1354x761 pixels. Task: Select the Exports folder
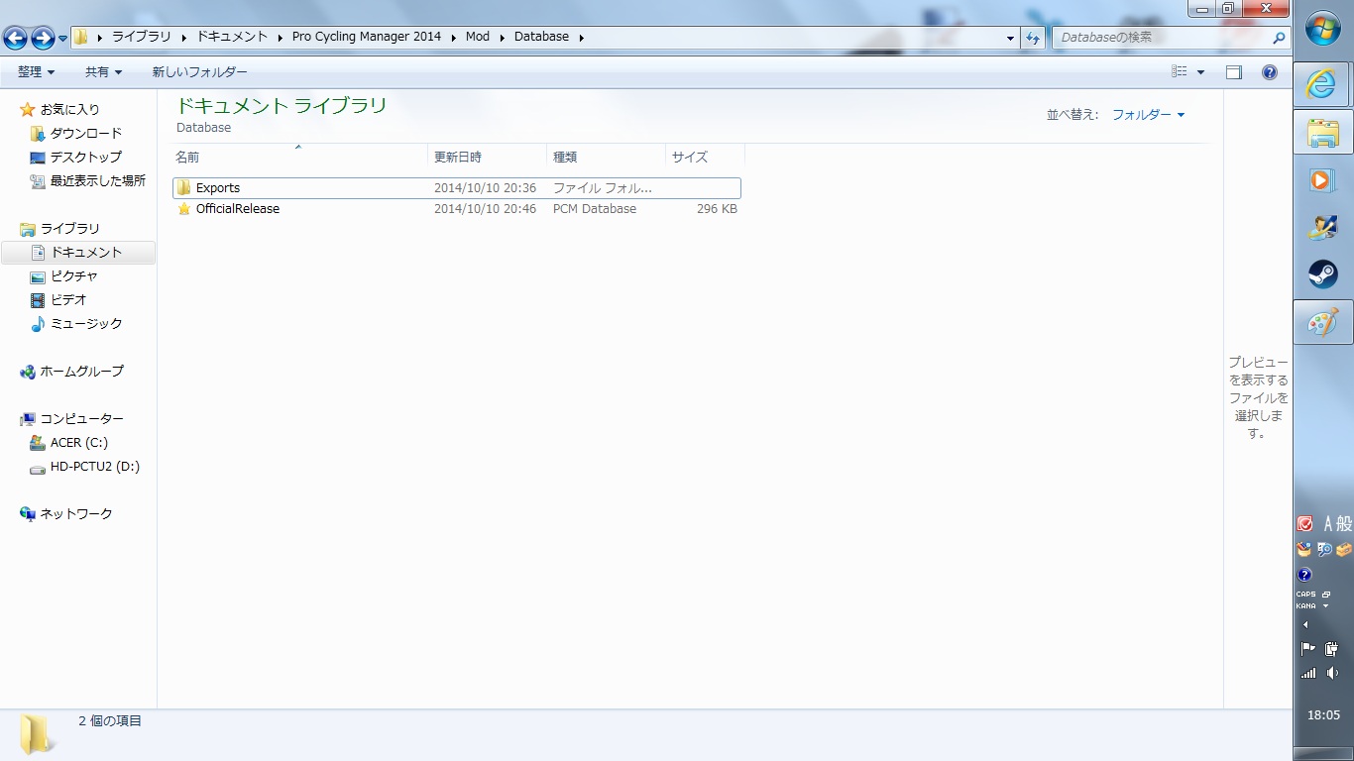[218, 188]
